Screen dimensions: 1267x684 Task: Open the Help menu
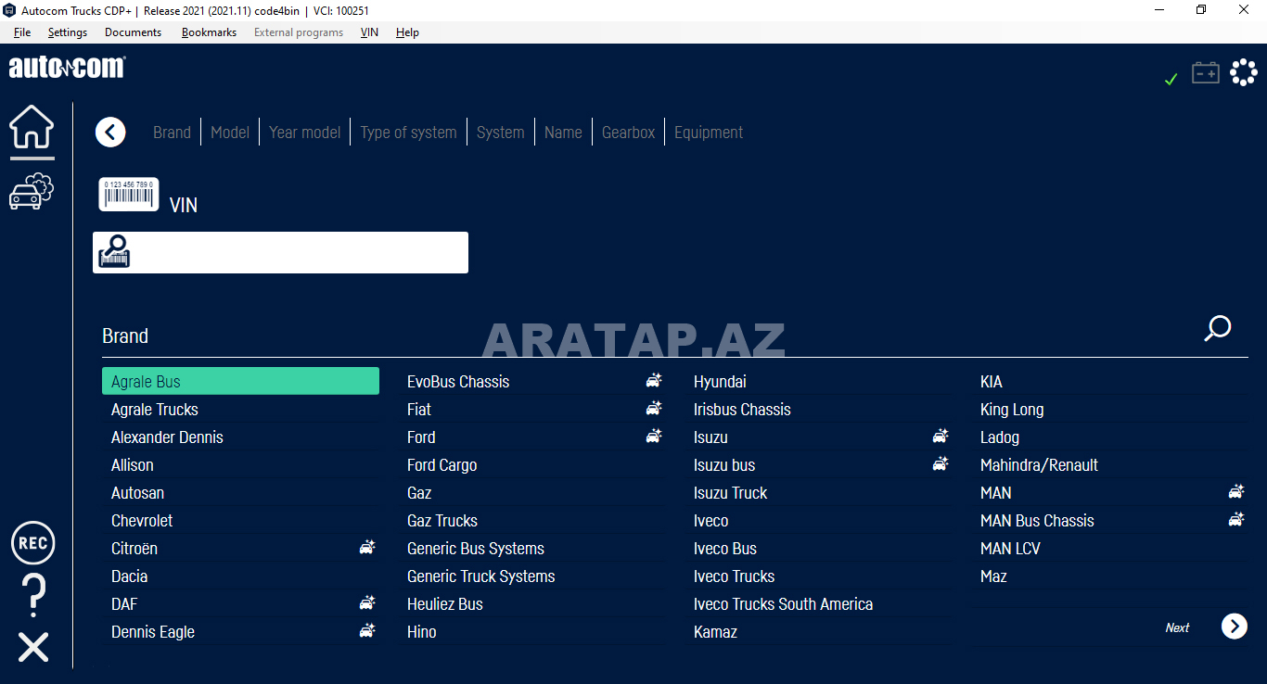(x=407, y=32)
